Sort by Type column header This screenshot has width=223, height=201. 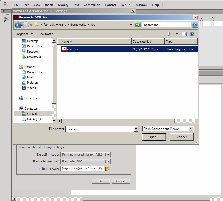pyautogui.click(x=181, y=42)
